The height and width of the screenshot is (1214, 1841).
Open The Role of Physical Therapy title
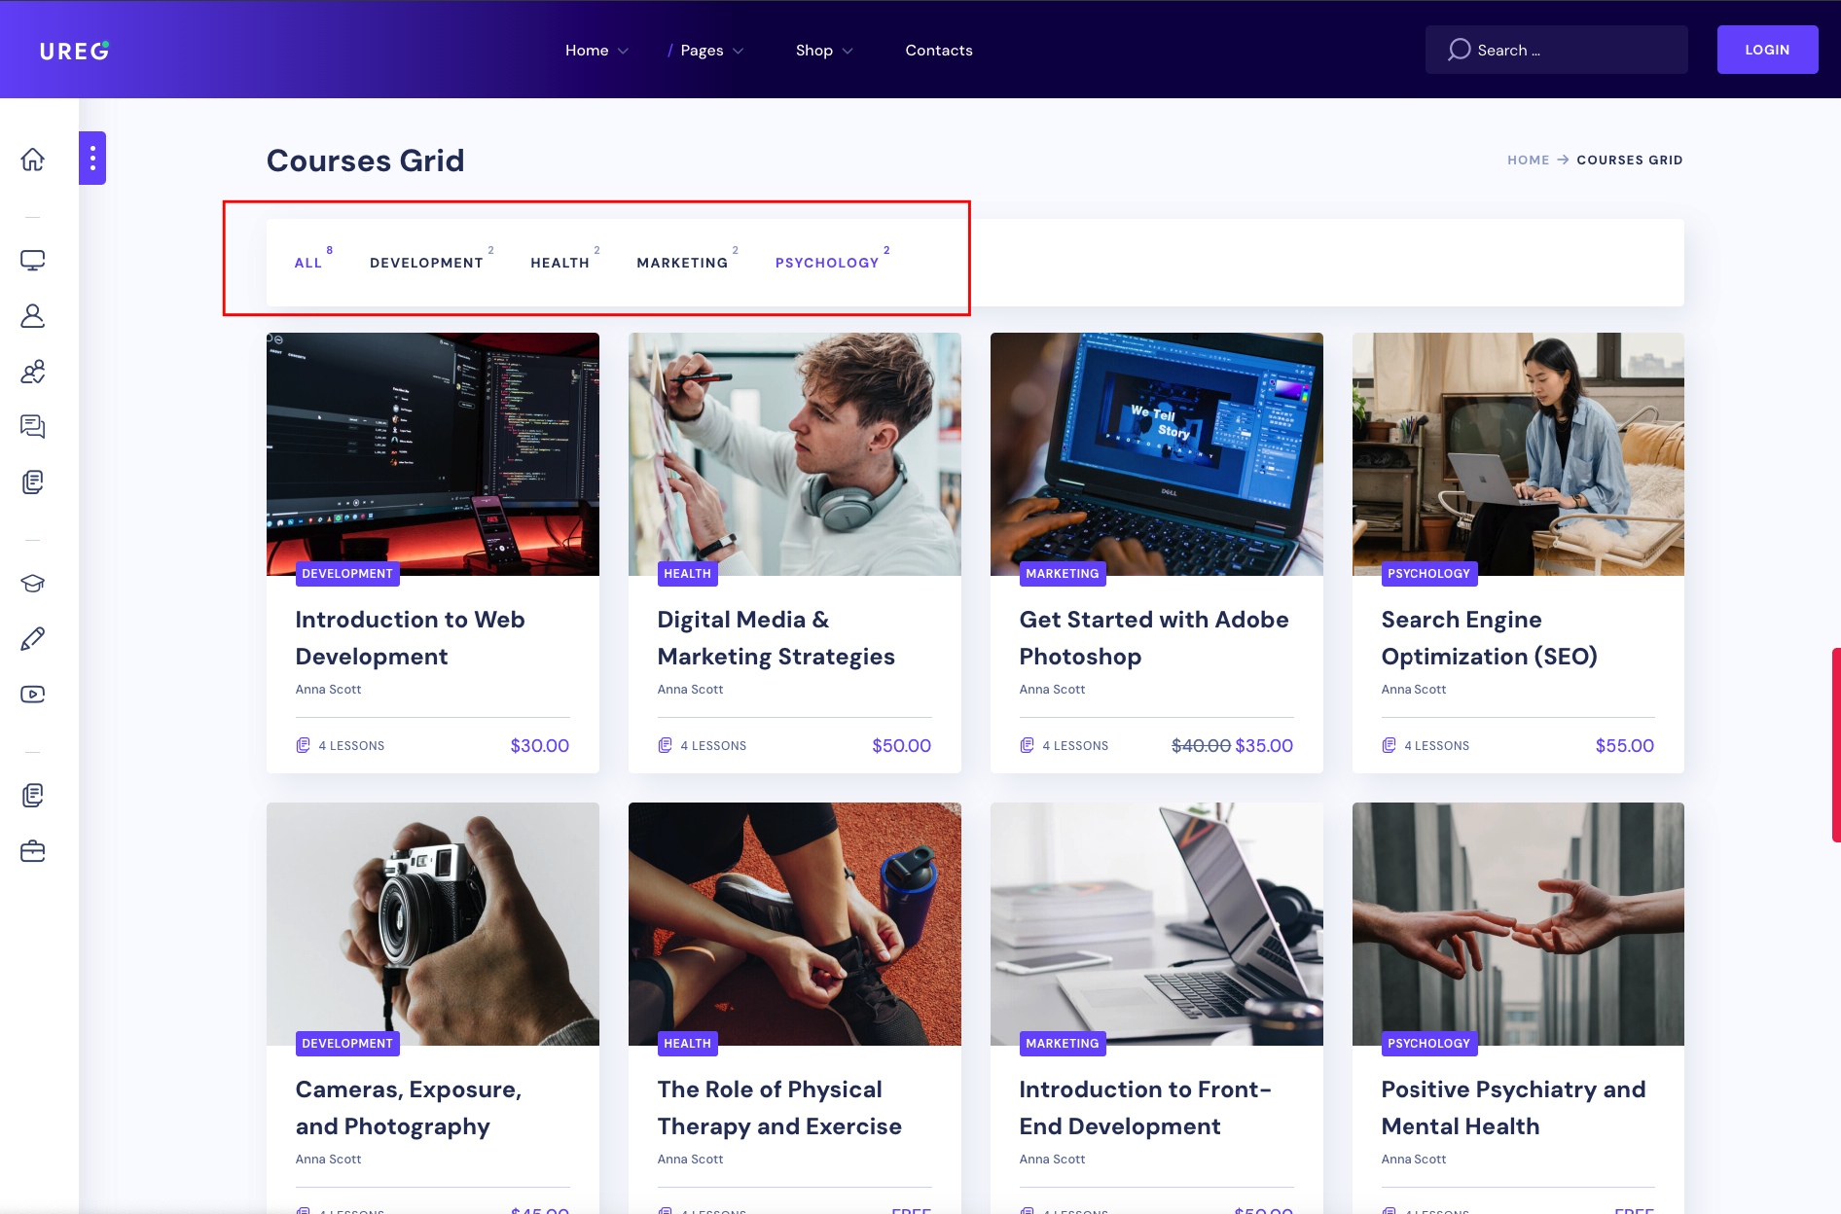click(779, 1108)
